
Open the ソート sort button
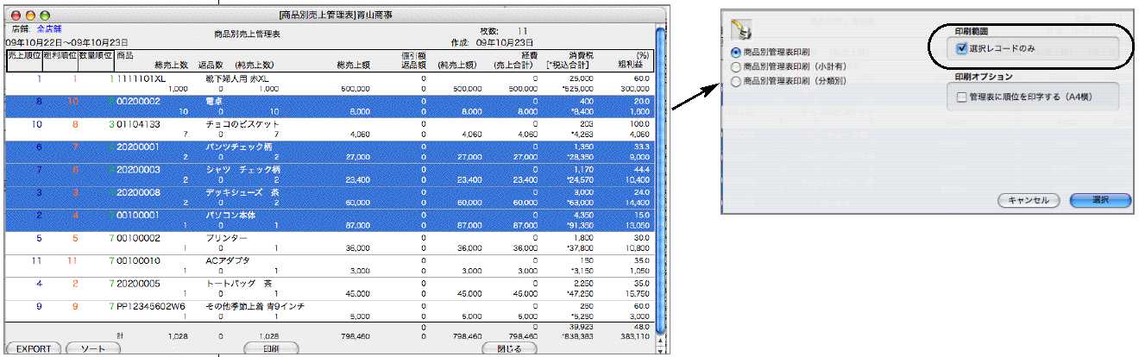93,348
